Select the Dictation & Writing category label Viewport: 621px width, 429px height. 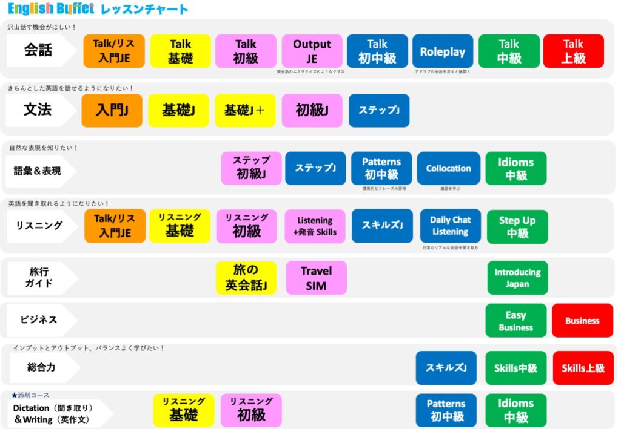coord(56,414)
